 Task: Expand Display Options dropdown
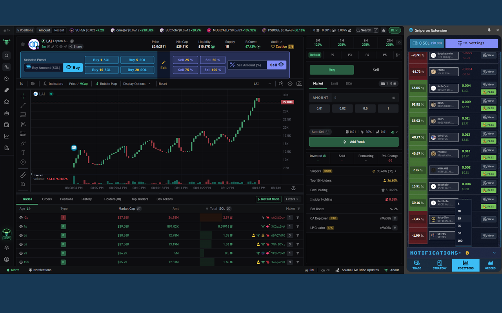(137, 84)
